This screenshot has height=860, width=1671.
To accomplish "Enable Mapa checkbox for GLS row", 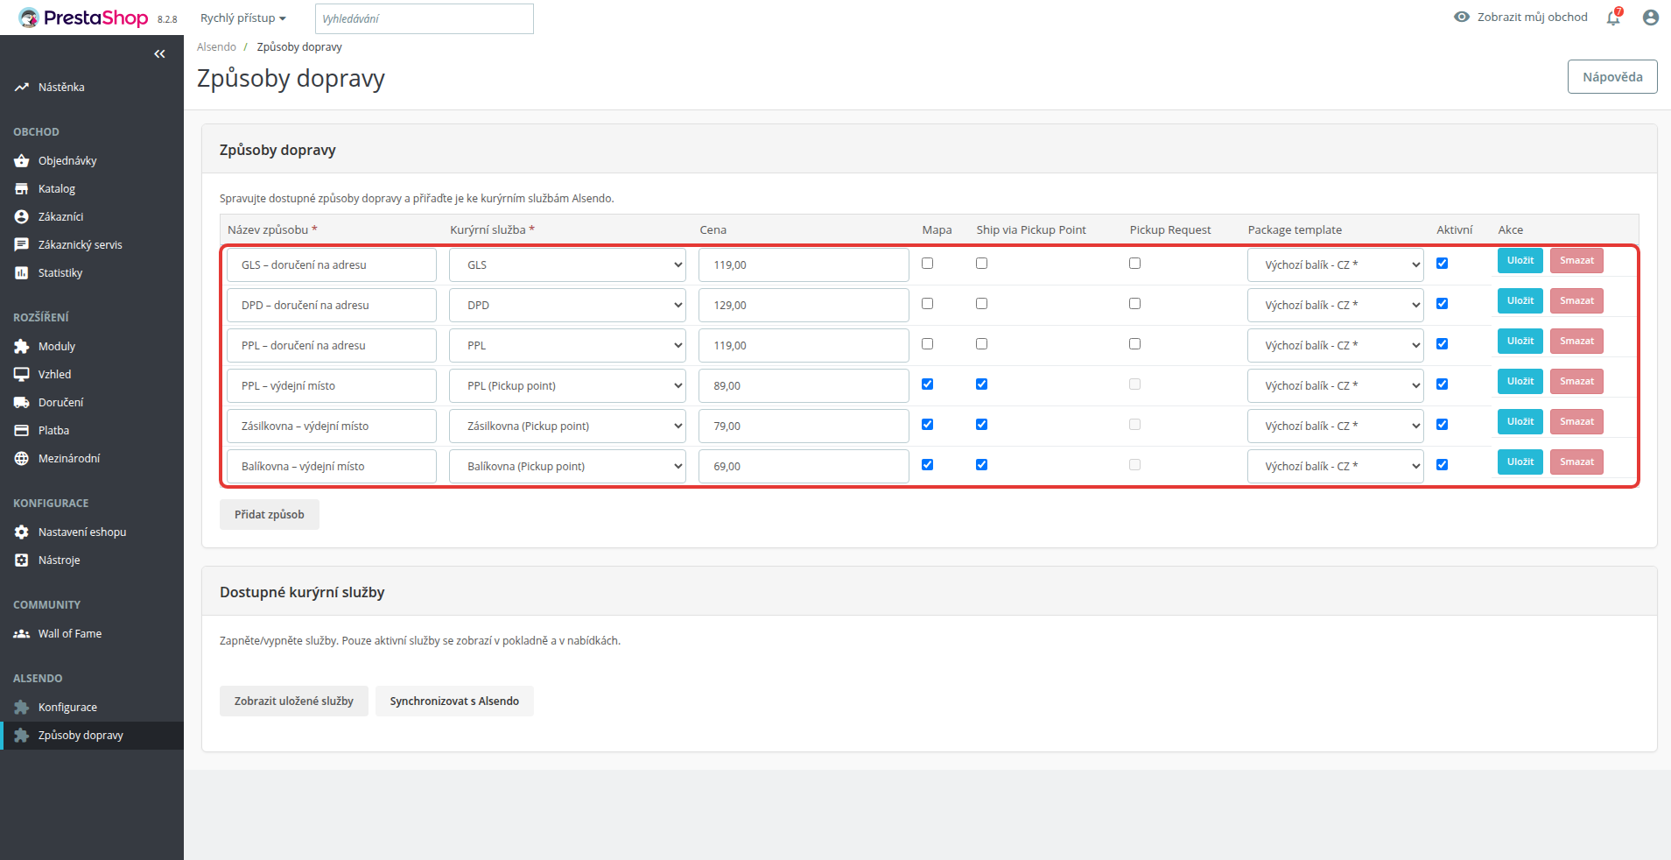I will 928,264.
